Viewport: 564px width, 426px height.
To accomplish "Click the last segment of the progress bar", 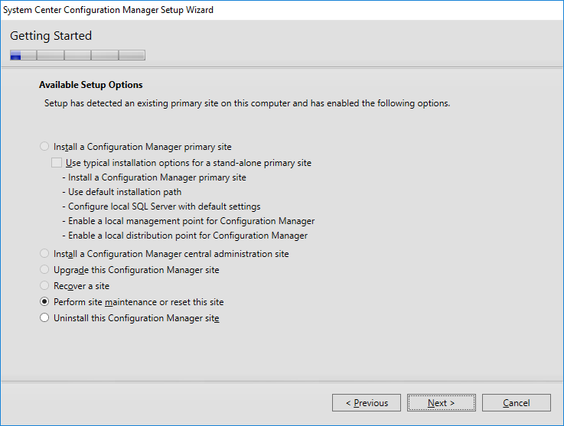I will point(132,55).
